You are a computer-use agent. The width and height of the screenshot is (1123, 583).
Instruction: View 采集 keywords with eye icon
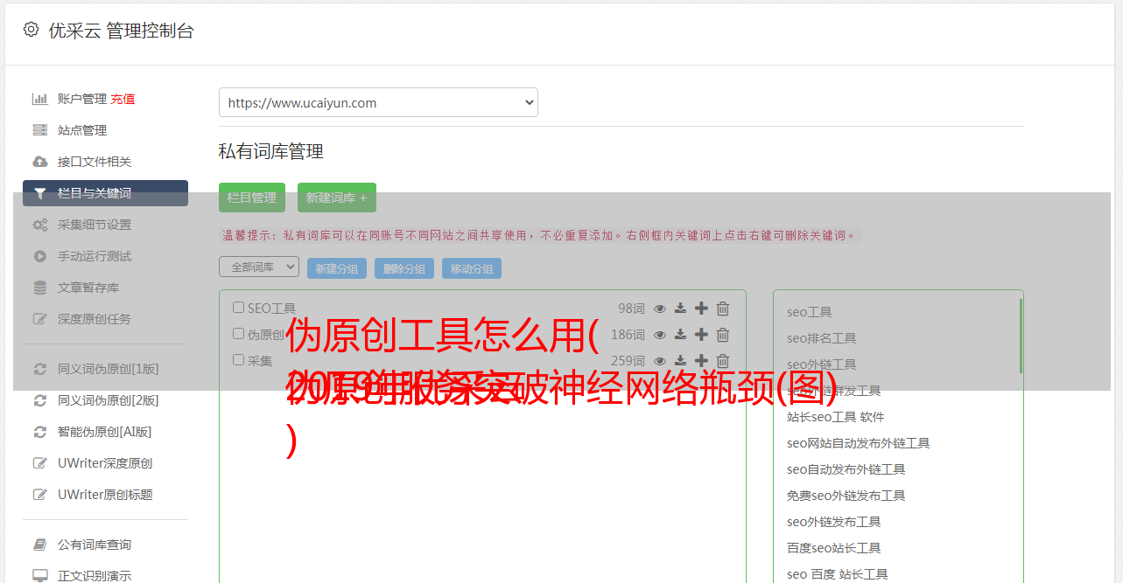pyautogui.click(x=660, y=361)
